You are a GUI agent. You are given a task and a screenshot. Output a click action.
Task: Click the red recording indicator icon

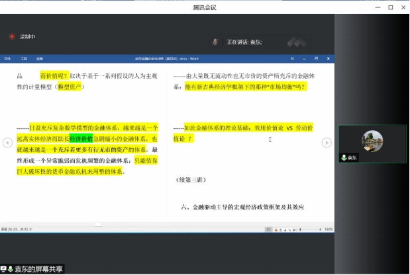(11, 36)
